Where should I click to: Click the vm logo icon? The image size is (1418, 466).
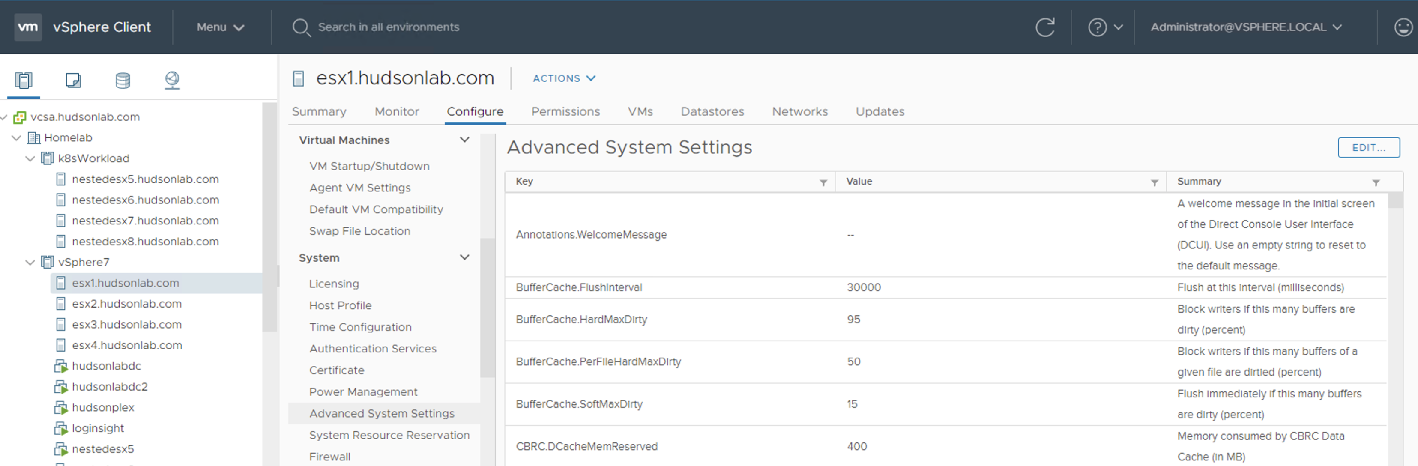pos(27,27)
